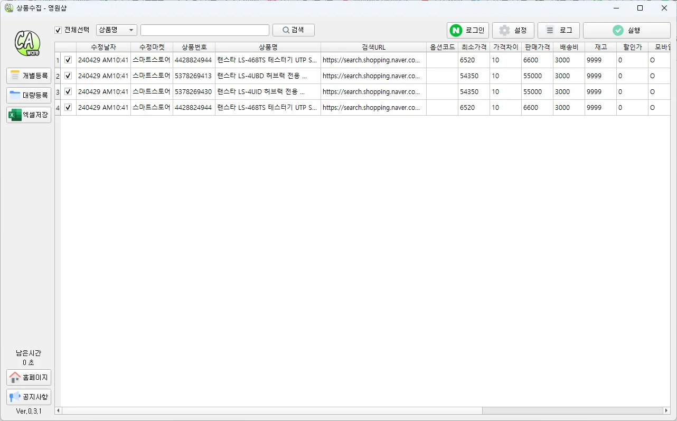Click the CA ware logo icon
677x421 pixels.
(x=28, y=43)
